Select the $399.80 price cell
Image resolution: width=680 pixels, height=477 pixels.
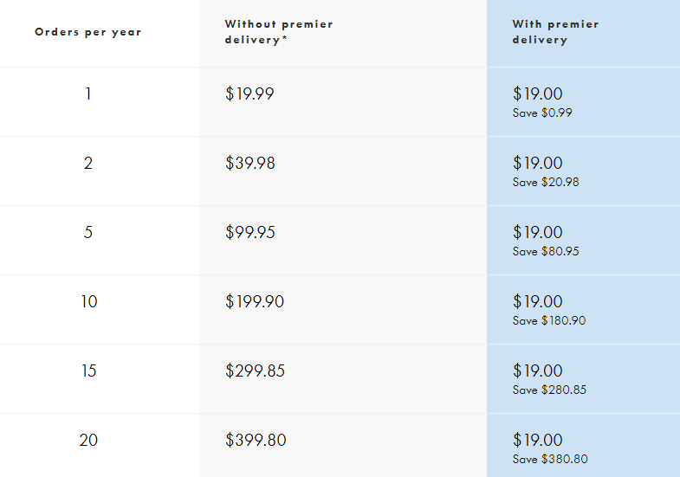click(x=256, y=440)
